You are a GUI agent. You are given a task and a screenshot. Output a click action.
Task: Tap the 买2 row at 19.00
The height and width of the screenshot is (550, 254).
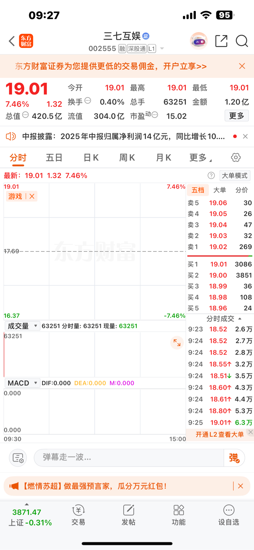click(220, 275)
